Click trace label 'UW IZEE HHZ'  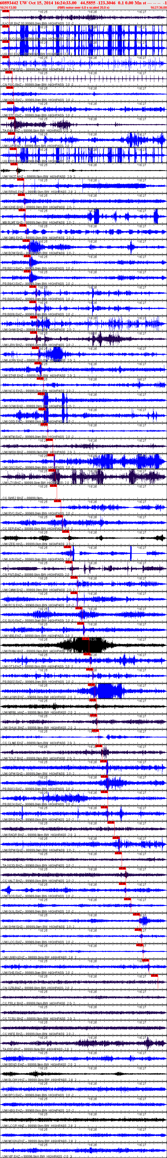[12, 544]
